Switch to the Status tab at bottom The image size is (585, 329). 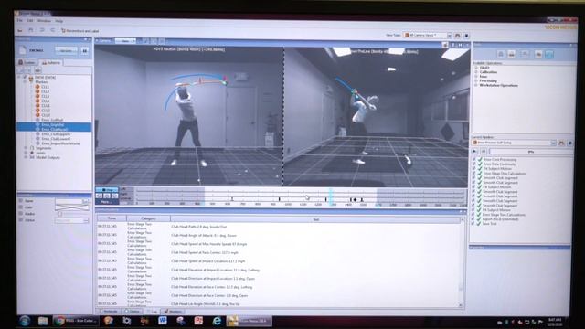(132, 311)
